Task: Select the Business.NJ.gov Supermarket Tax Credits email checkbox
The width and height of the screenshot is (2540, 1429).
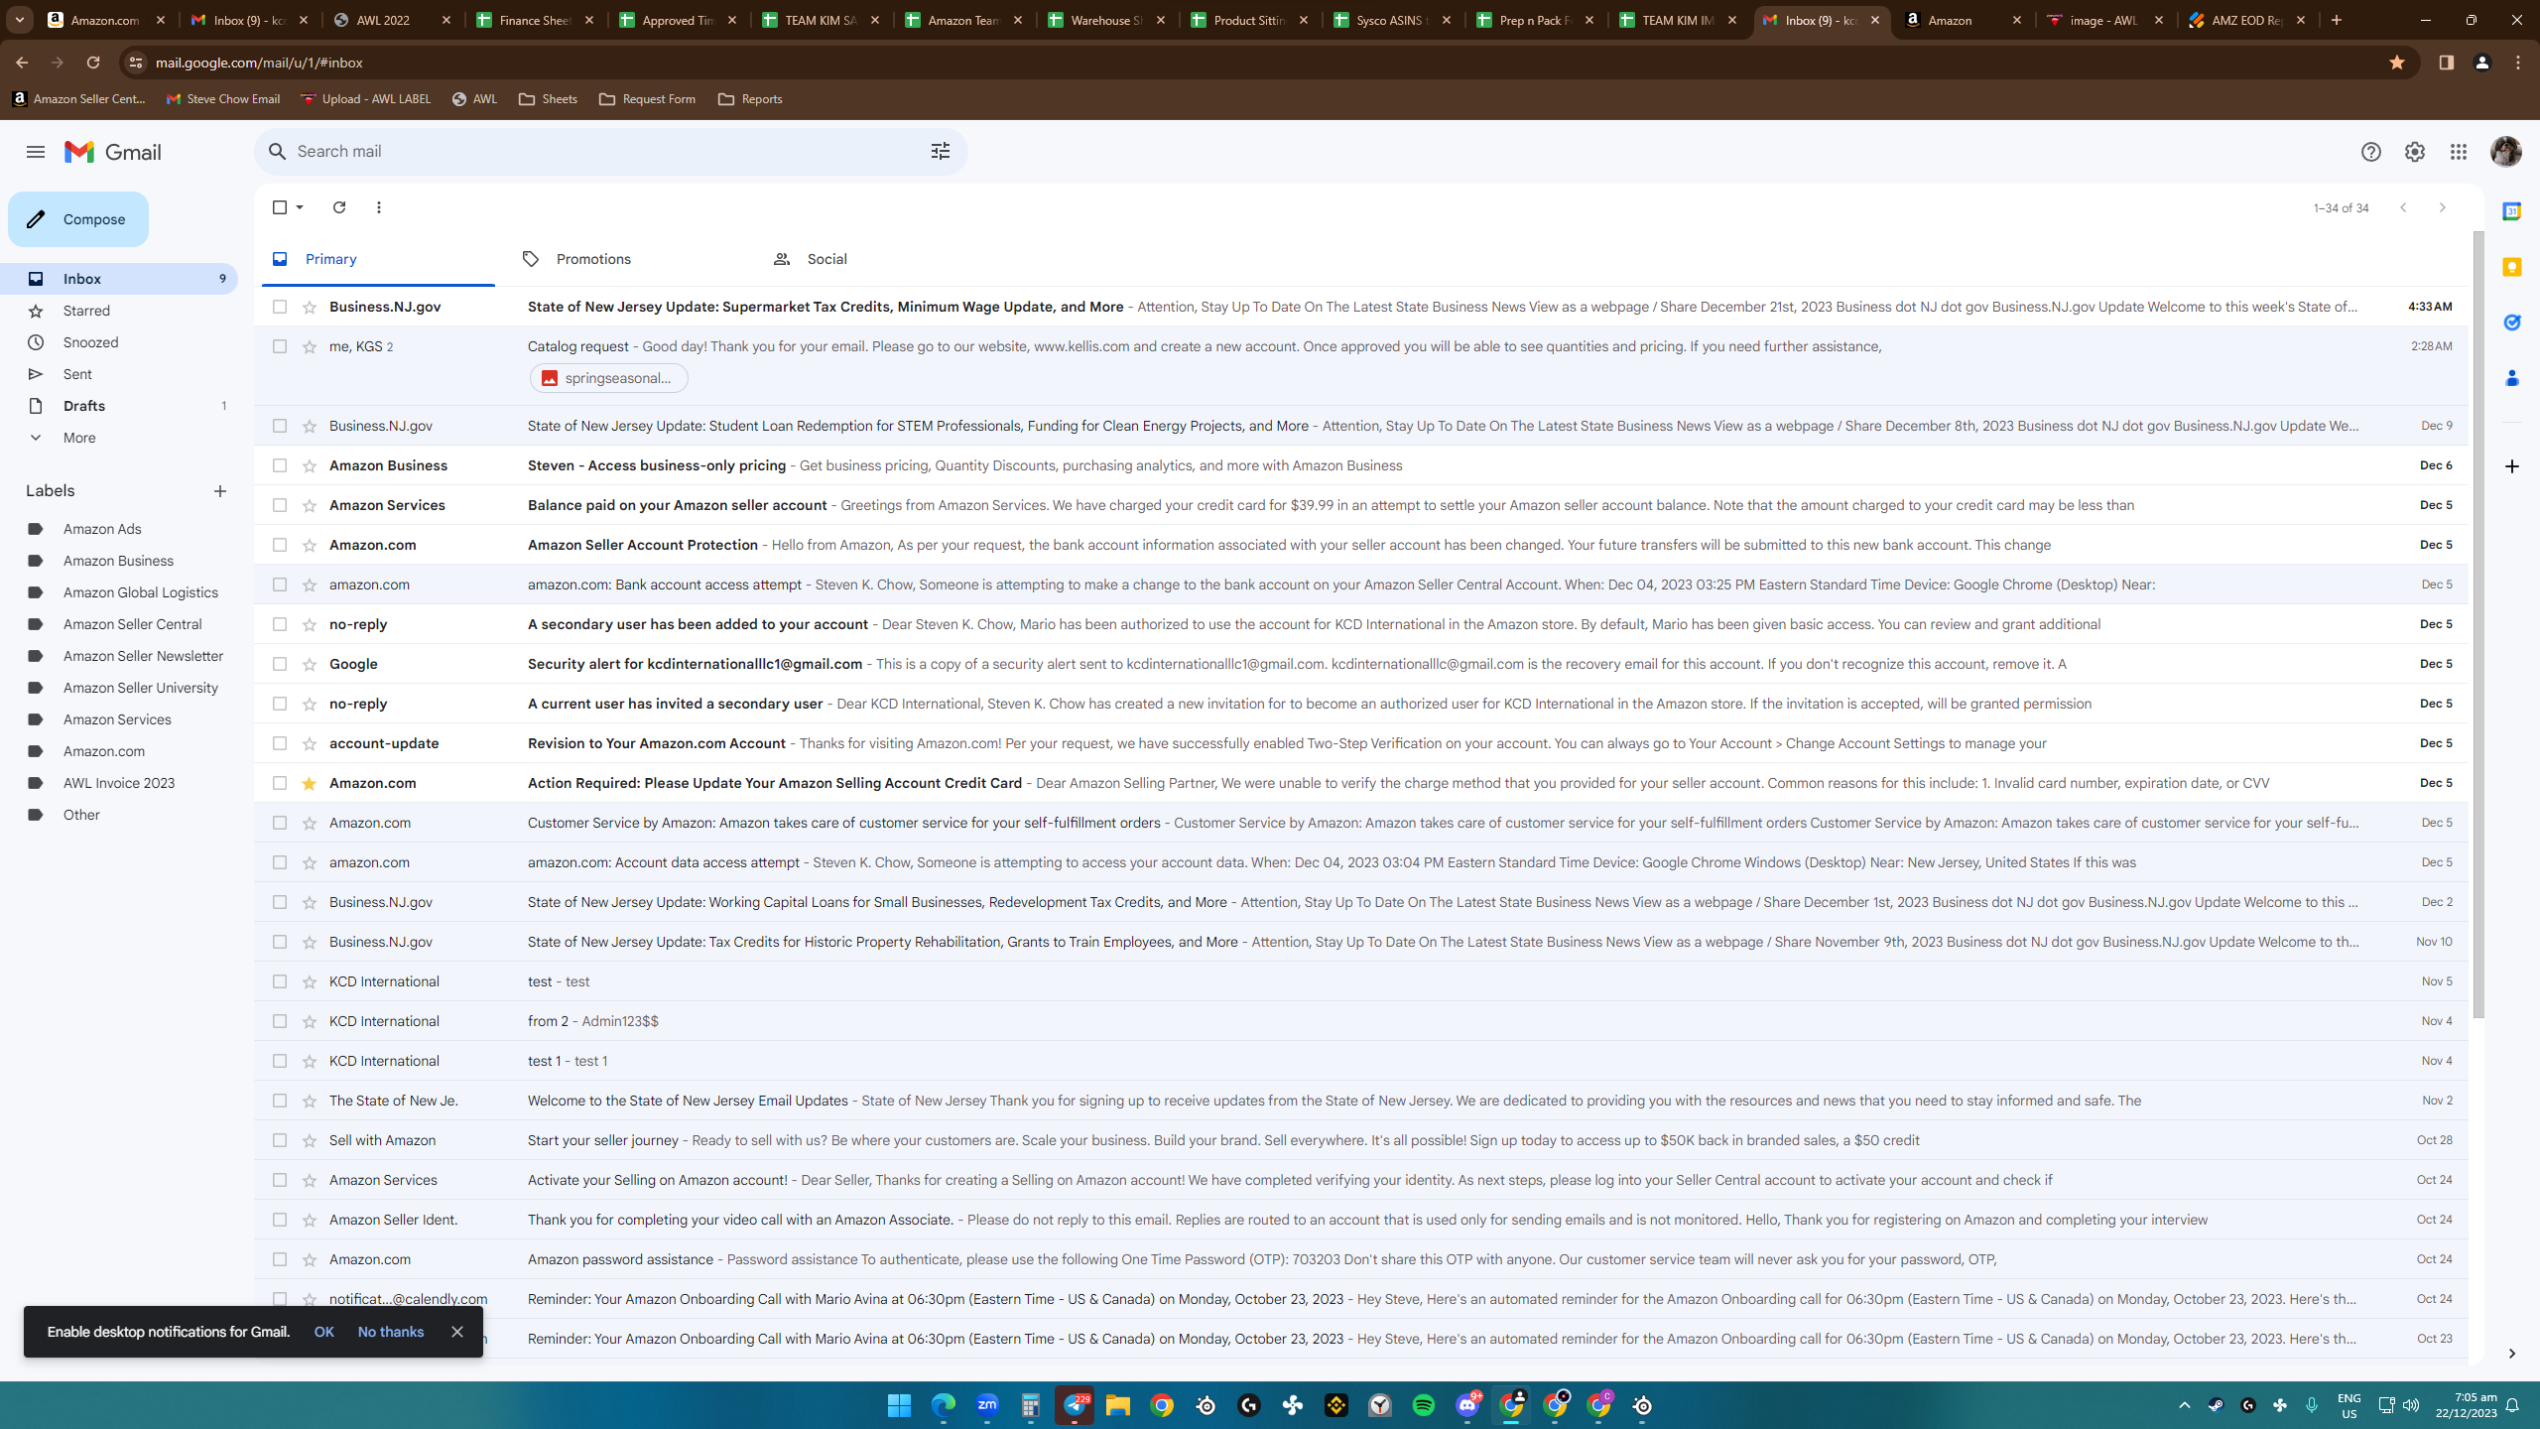Action: click(x=280, y=307)
